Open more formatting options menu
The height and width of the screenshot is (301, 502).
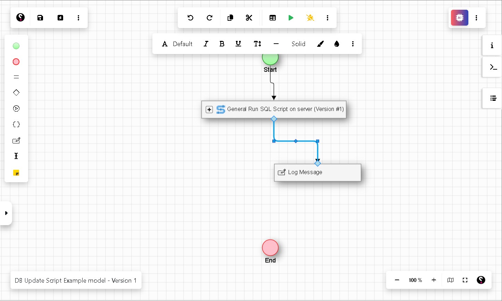tap(353, 44)
